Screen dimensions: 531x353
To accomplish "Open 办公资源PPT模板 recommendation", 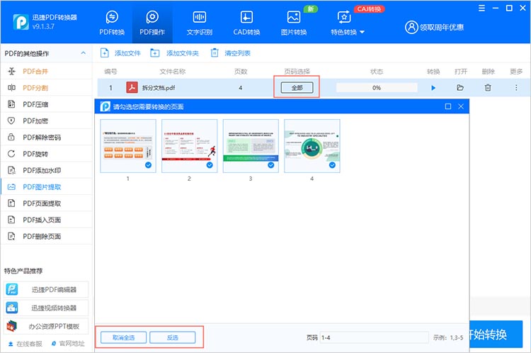I will point(46,326).
